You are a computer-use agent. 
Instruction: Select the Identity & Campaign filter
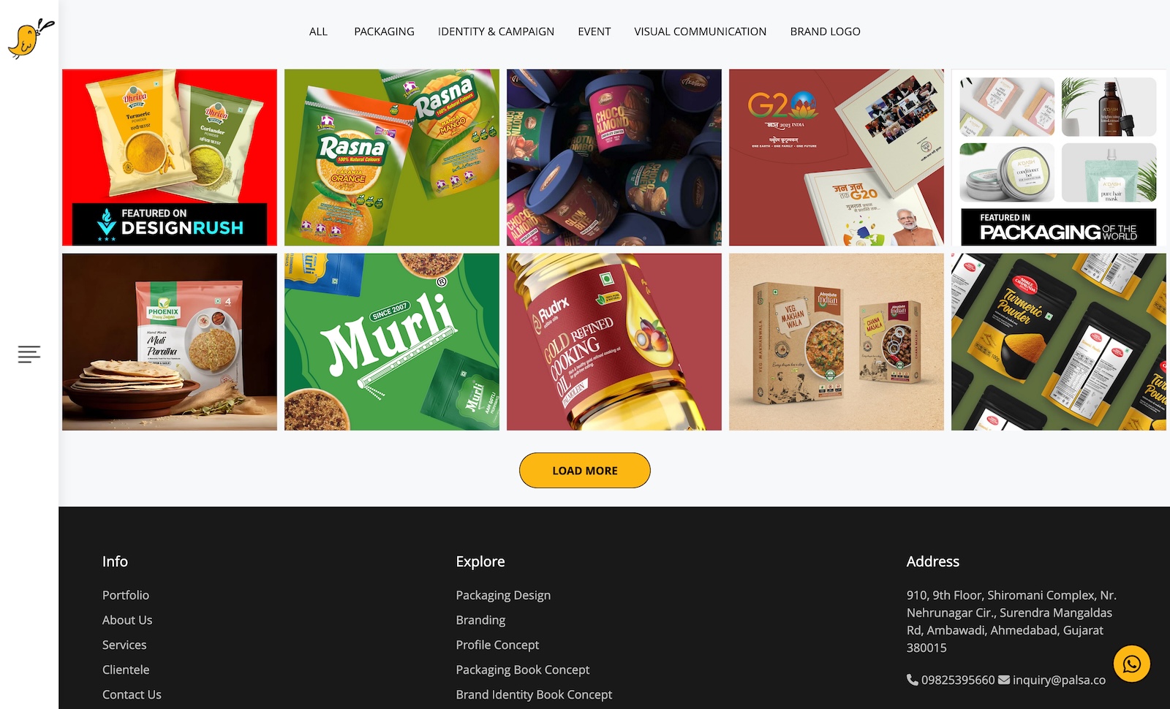[496, 31]
